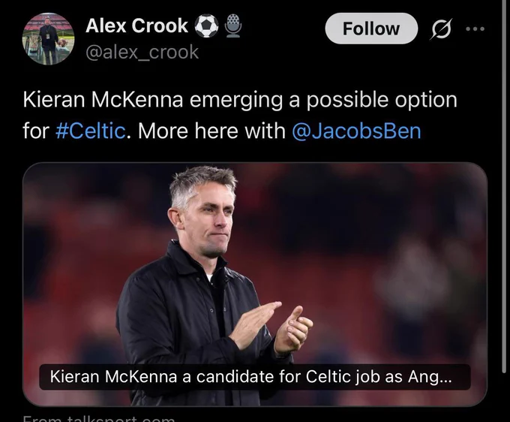Open the @JacobsBen mention

(356, 131)
